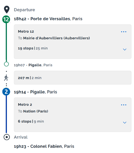The width and height of the screenshot is (134, 153).
Task: Expand the 19 stops list for Metro 12
Action: (125, 49)
